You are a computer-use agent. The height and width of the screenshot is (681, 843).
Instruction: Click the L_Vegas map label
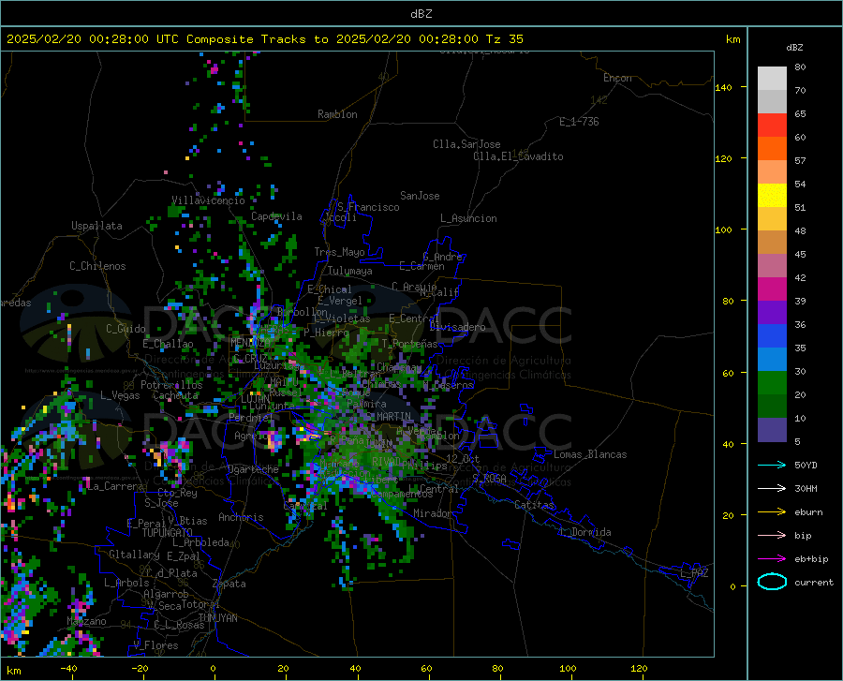(x=120, y=395)
